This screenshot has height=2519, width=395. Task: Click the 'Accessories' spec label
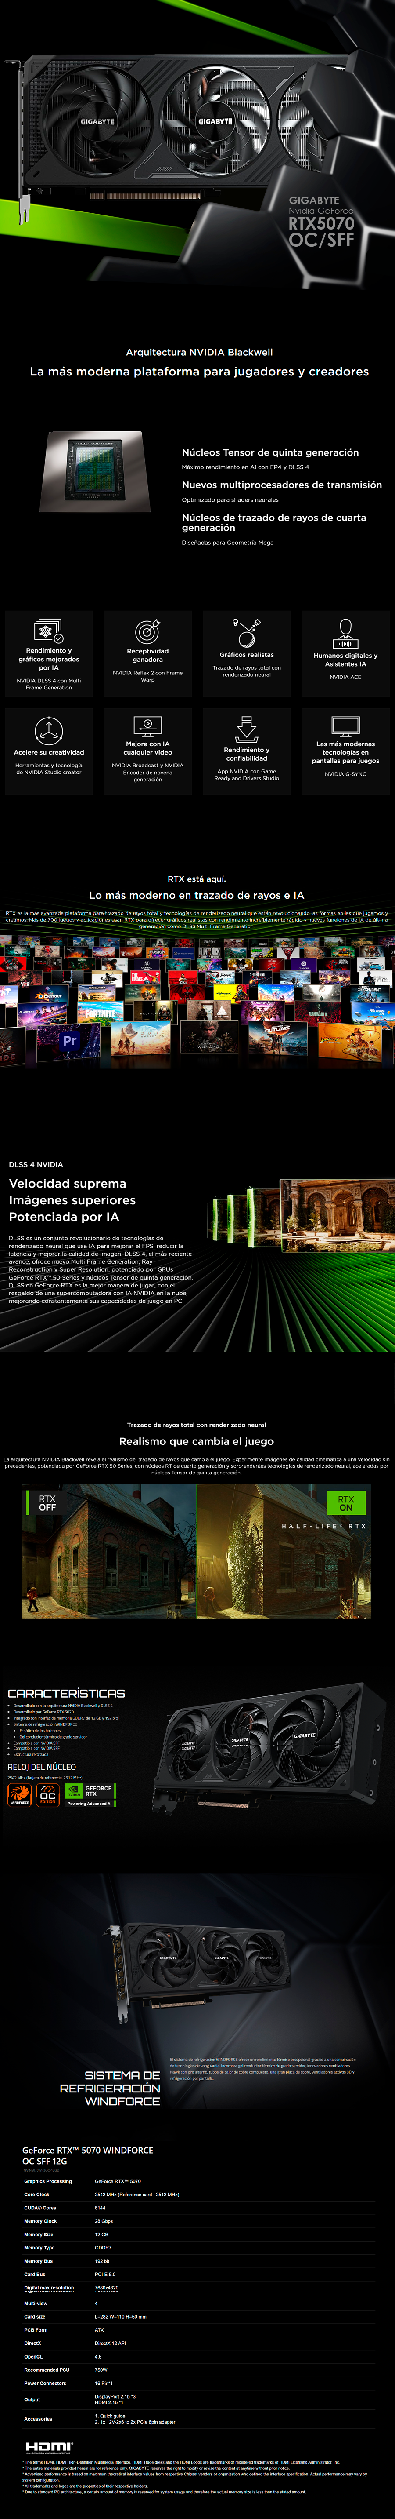[38, 2418]
